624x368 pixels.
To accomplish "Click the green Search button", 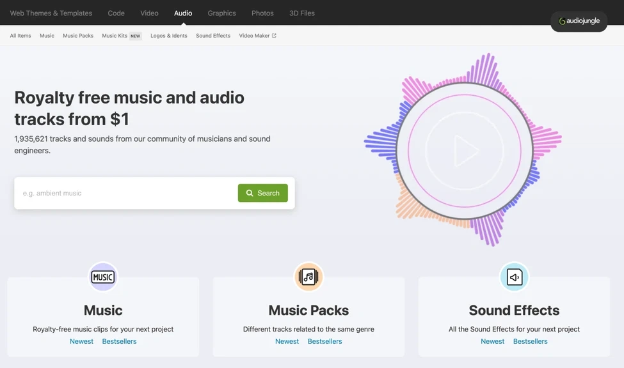I will [262, 193].
